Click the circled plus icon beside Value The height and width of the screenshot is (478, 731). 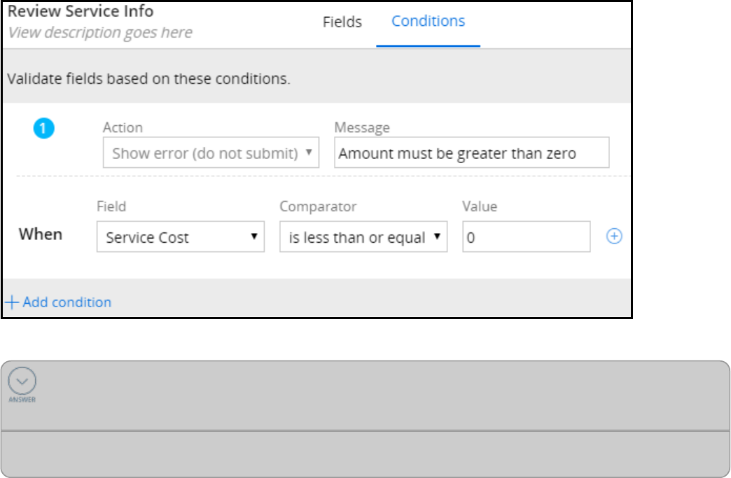614,237
